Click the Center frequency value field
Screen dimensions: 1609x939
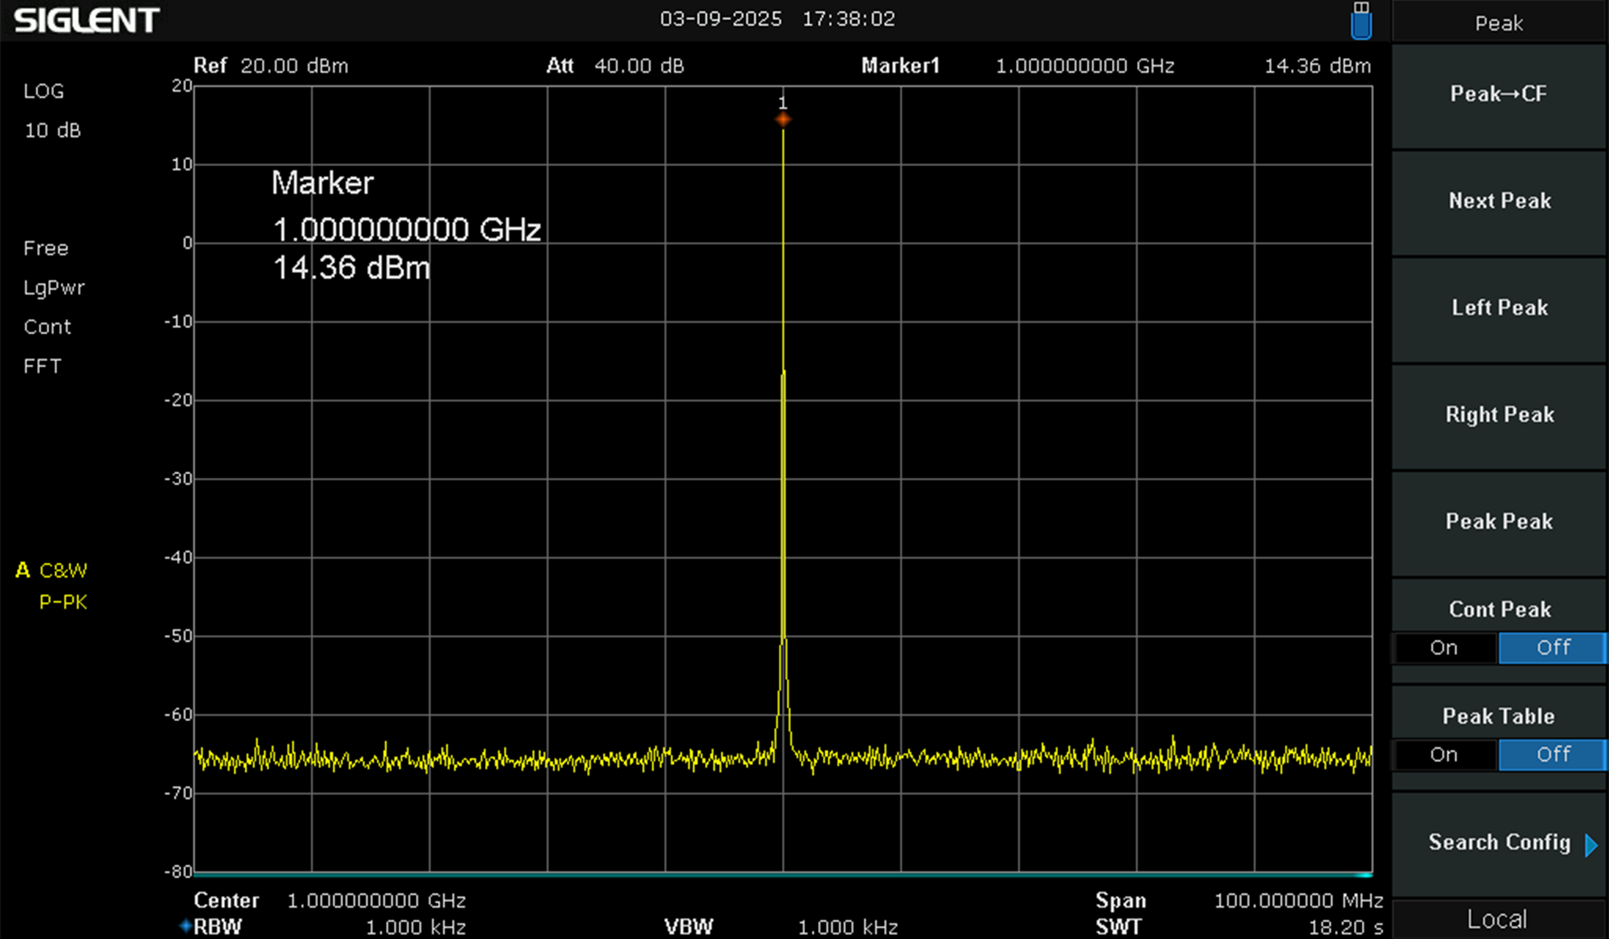pyautogui.click(x=376, y=901)
